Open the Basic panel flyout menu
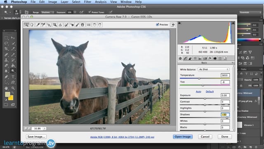Viewport: 264px width, 149px height. click(233, 62)
